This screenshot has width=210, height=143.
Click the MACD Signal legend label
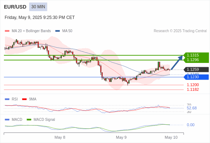point(44,120)
